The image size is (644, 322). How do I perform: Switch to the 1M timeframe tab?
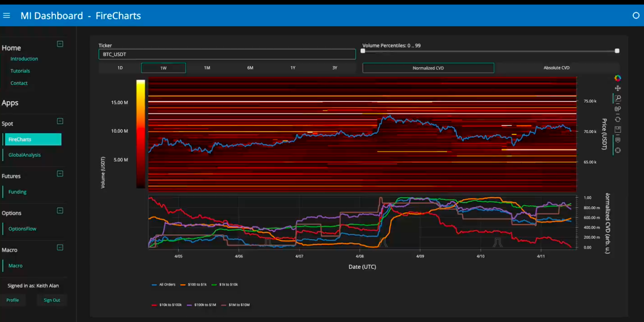pyautogui.click(x=207, y=68)
